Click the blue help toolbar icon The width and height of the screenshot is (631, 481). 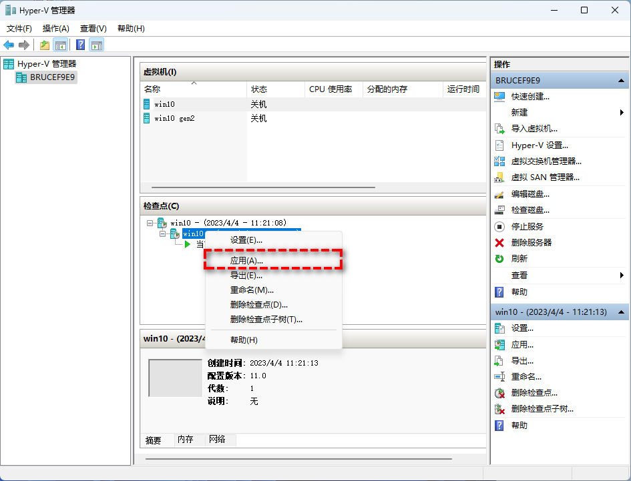point(81,45)
